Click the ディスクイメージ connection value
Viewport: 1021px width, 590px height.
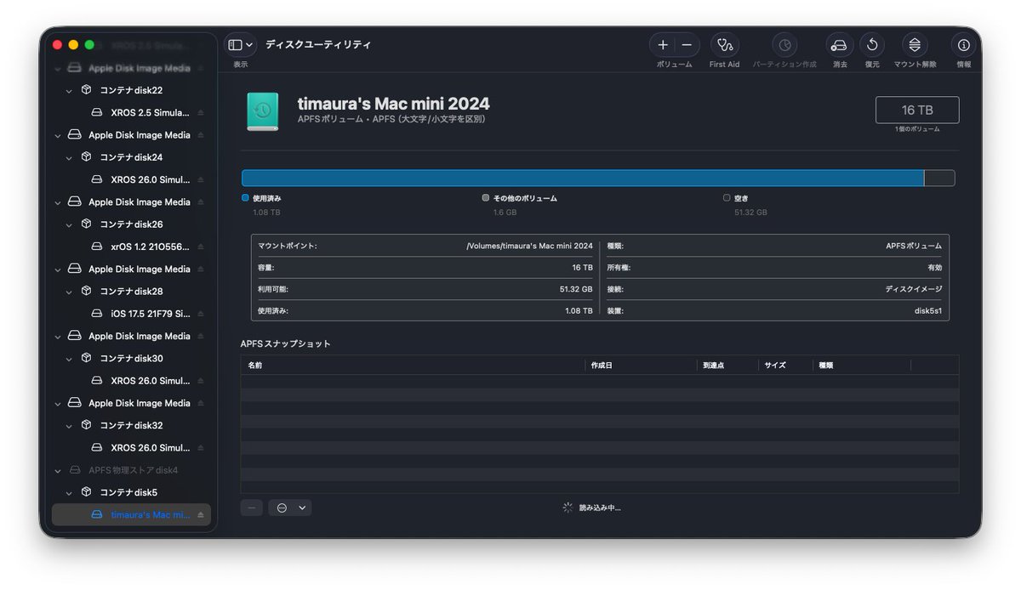(914, 289)
